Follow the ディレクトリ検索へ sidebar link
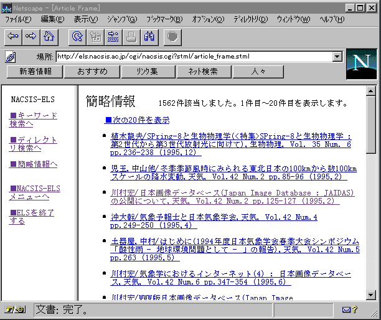This screenshot has width=381, height=320. tap(33, 144)
